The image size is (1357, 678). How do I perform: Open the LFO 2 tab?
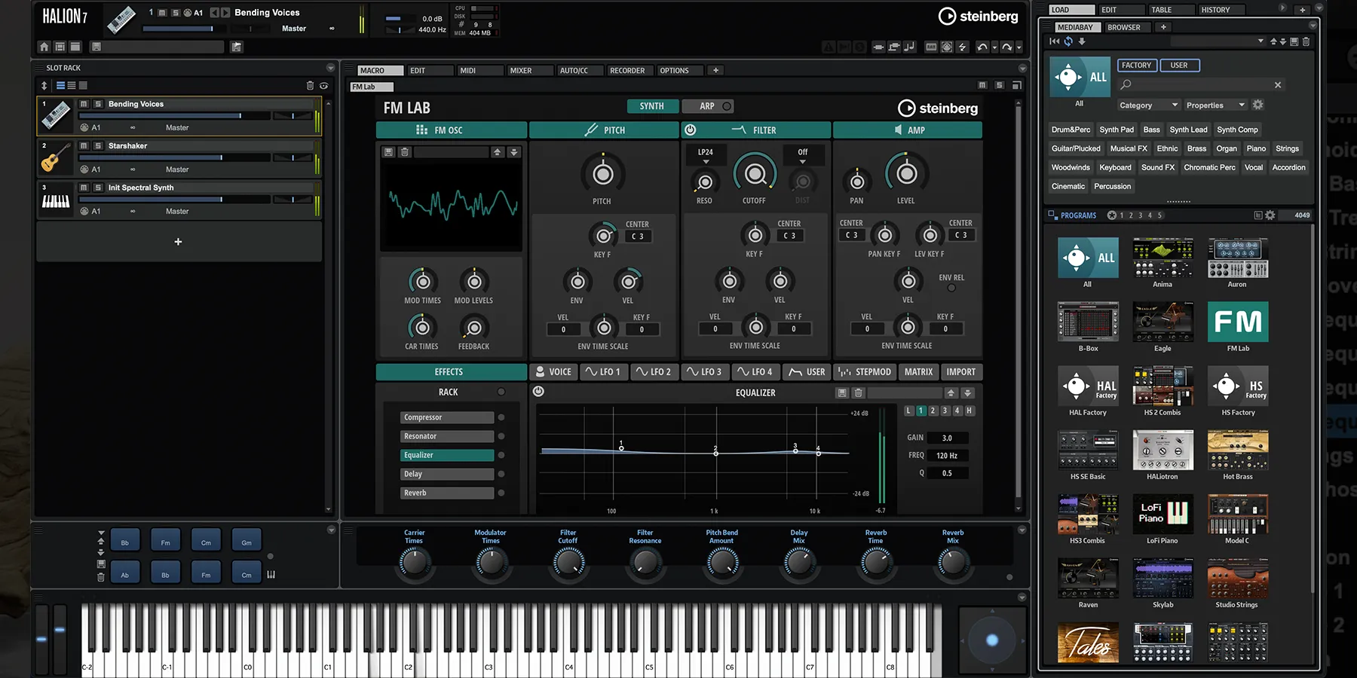653,371
